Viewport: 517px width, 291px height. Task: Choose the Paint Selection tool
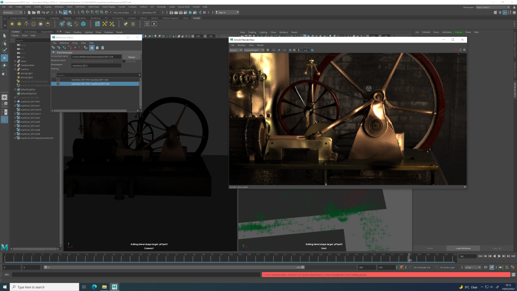tap(4, 51)
